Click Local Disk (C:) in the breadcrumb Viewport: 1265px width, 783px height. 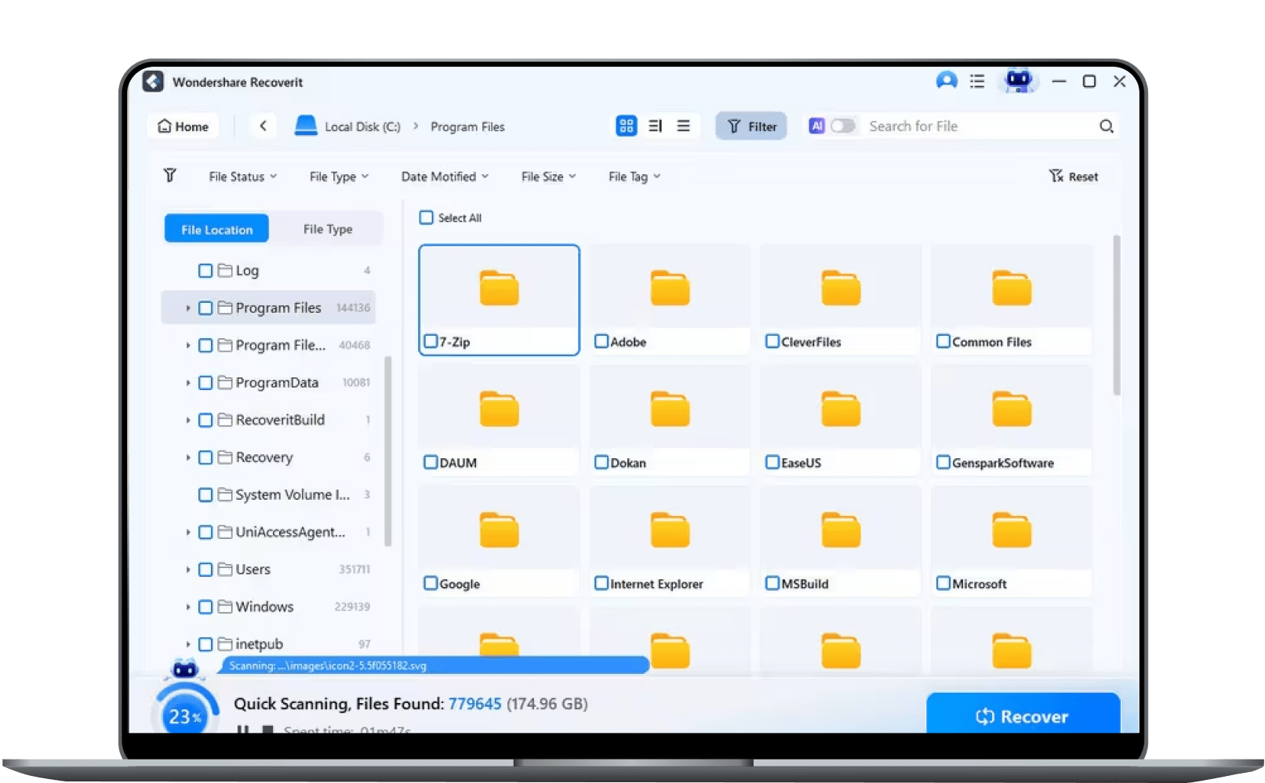pyautogui.click(x=362, y=126)
